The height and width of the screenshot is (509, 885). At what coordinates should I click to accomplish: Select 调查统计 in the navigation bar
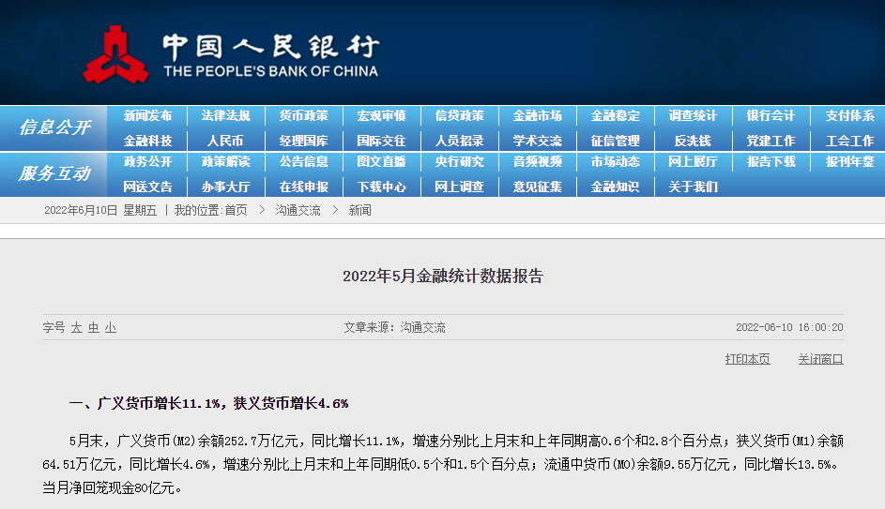pos(693,116)
